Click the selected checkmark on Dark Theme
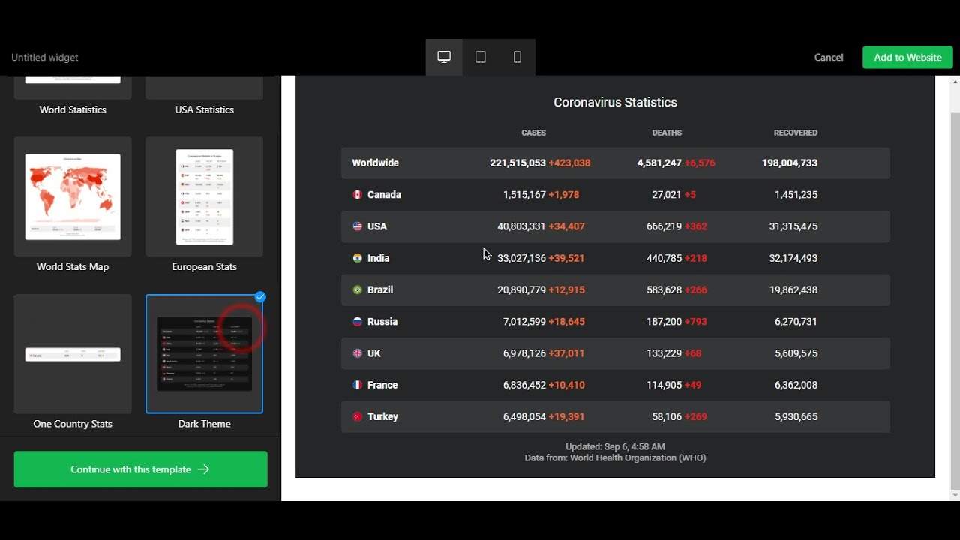The width and height of the screenshot is (960, 540). tap(260, 297)
